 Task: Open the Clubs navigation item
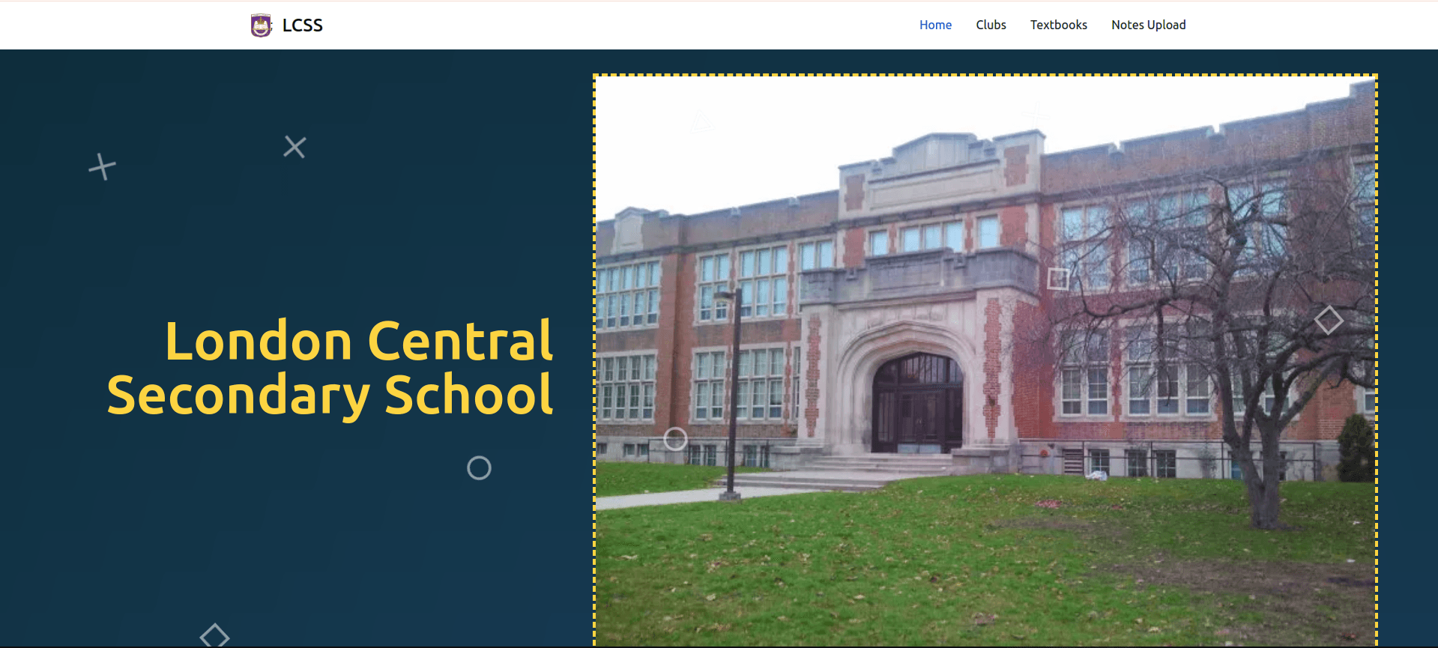pos(991,25)
